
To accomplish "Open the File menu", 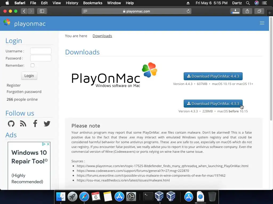I will click(33, 3).
